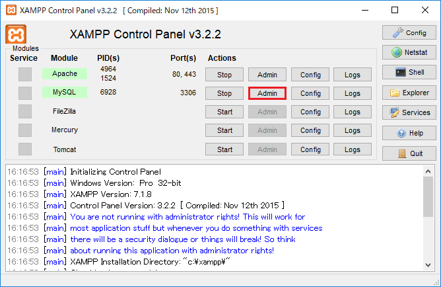Start the Tomcat module

click(x=224, y=149)
